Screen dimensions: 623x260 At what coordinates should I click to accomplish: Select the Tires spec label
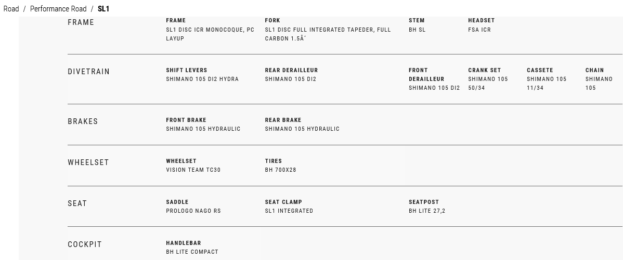274,161
